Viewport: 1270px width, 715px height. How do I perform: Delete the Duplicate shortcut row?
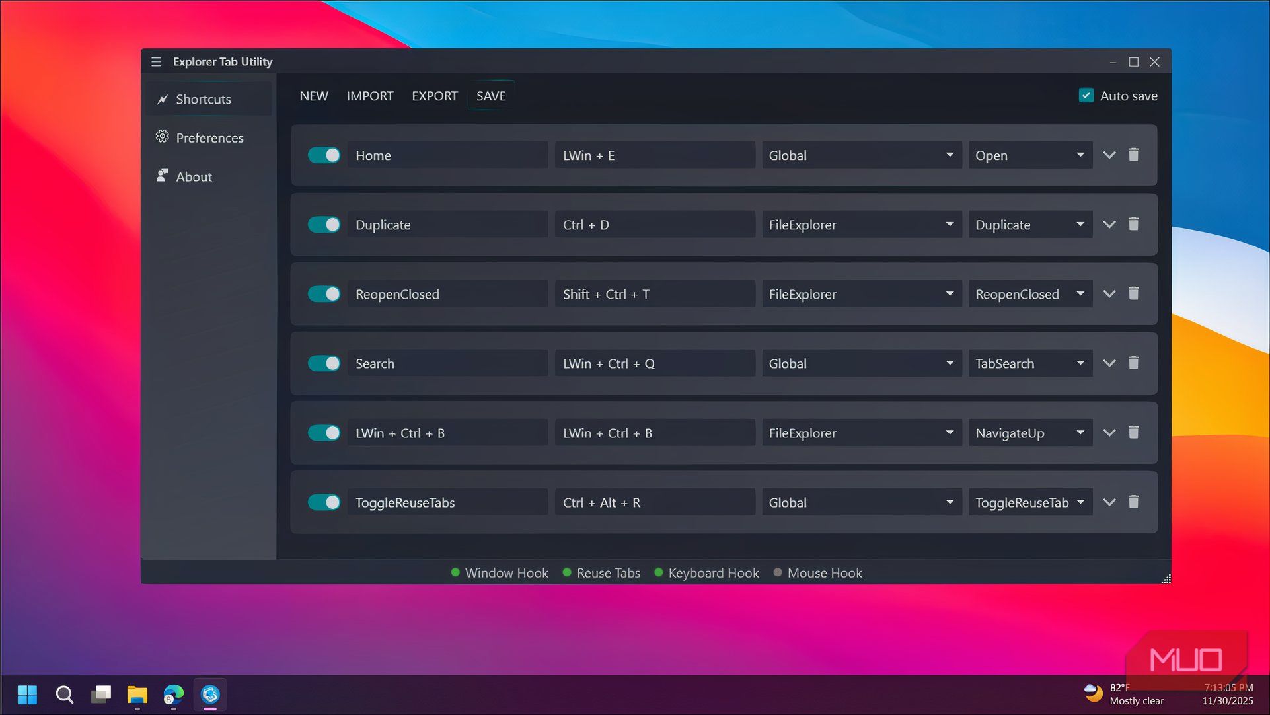1133,224
